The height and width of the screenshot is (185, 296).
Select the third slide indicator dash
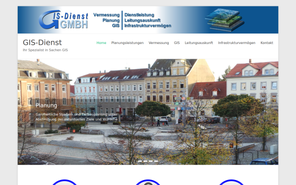[150, 161]
